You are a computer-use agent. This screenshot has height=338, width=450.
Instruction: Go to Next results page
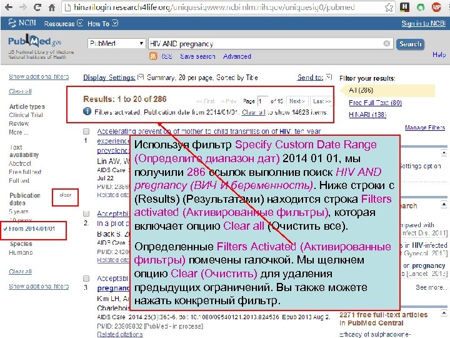[x=297, y=101]
